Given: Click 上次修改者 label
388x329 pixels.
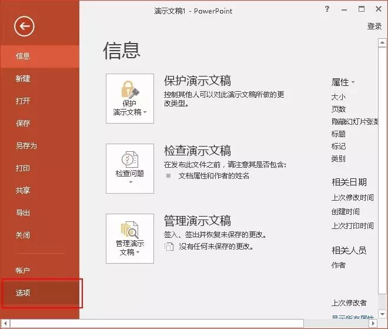Looking at the screenshot, I should 349,303.
